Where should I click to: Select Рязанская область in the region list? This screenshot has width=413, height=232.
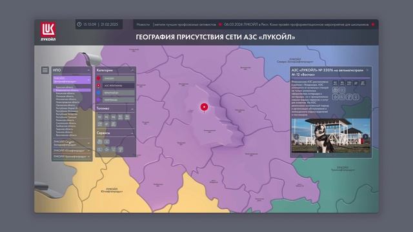(x=65, y=121)
